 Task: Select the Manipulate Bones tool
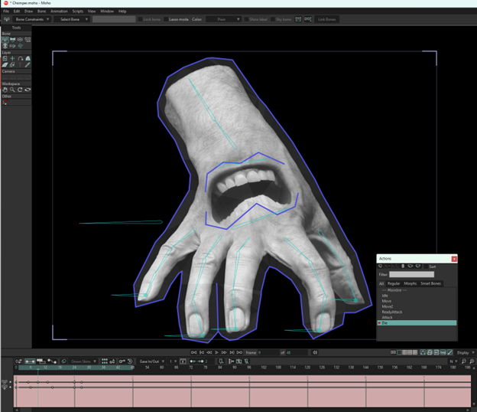5,46
